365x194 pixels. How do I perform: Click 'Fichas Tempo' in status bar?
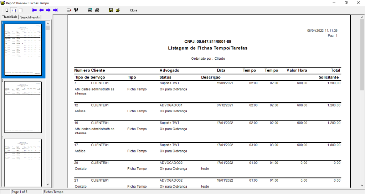[53, 192]
